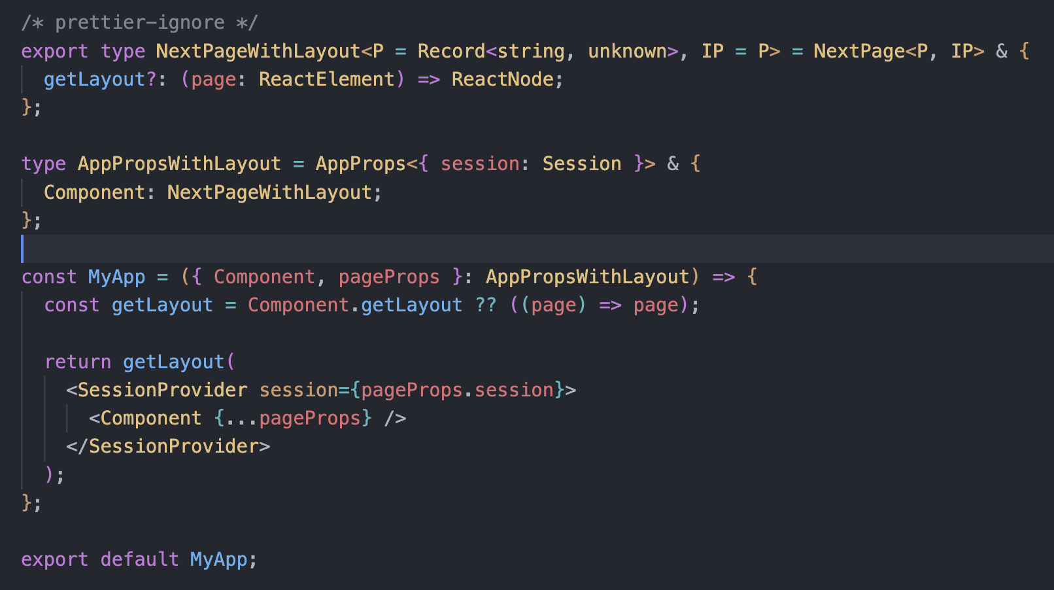Click the prettier-ignore comment line

[139, 23]
